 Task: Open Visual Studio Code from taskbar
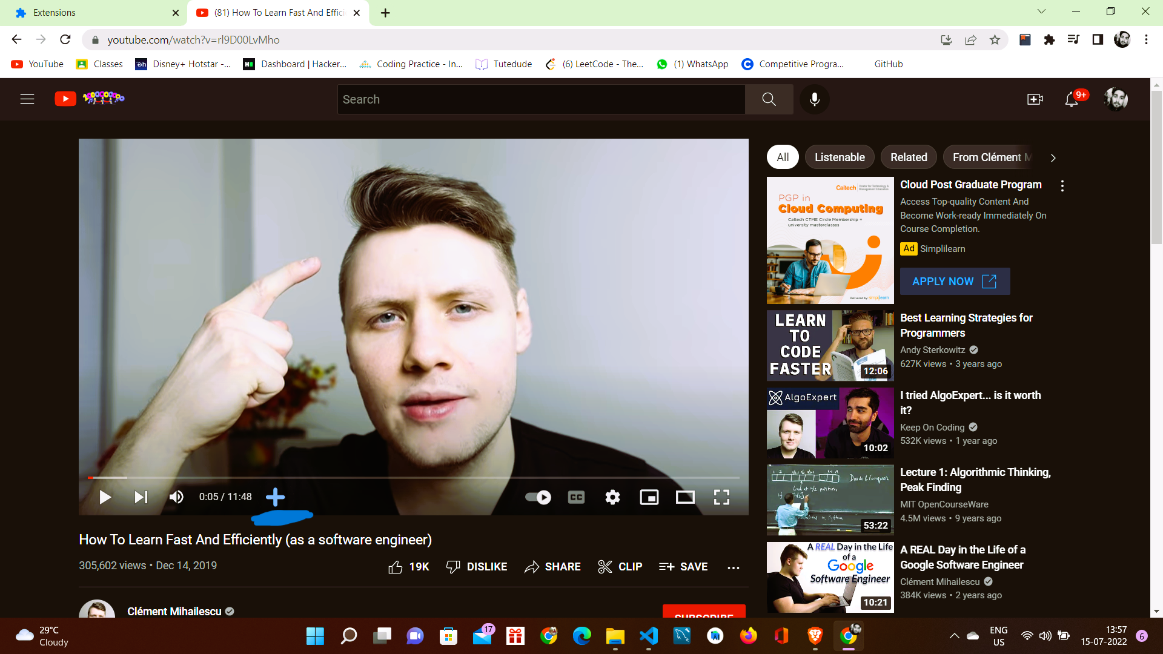[x=648, y=636]
